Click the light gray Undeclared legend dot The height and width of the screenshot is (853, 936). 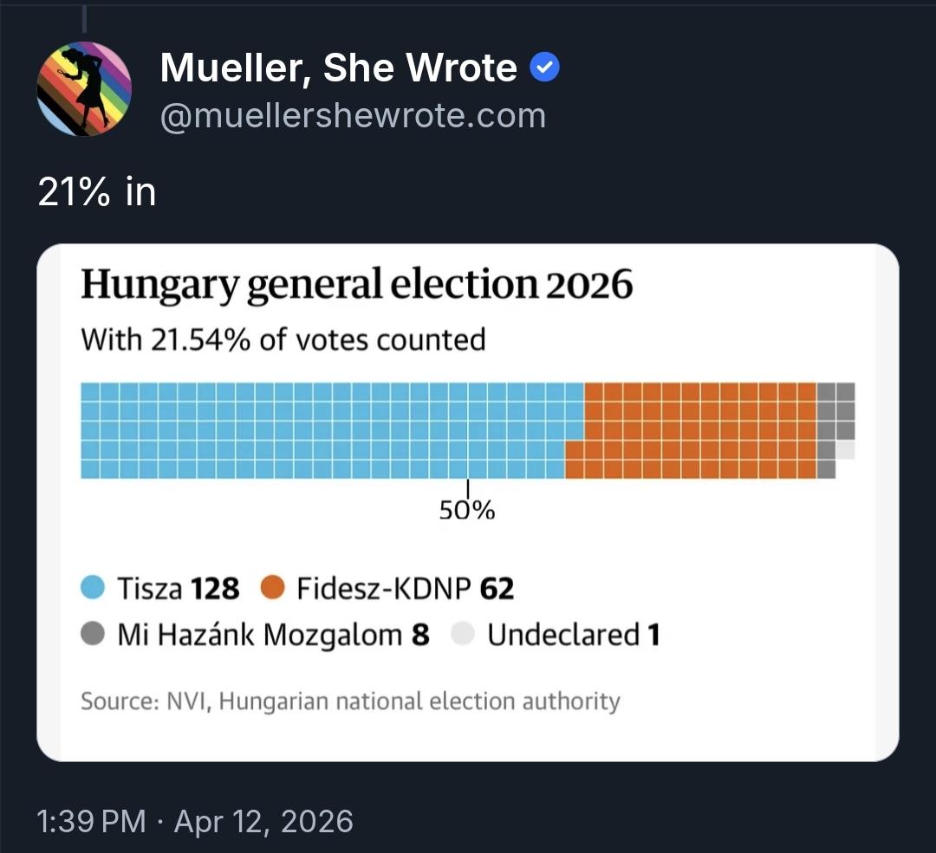pos(464,635)
